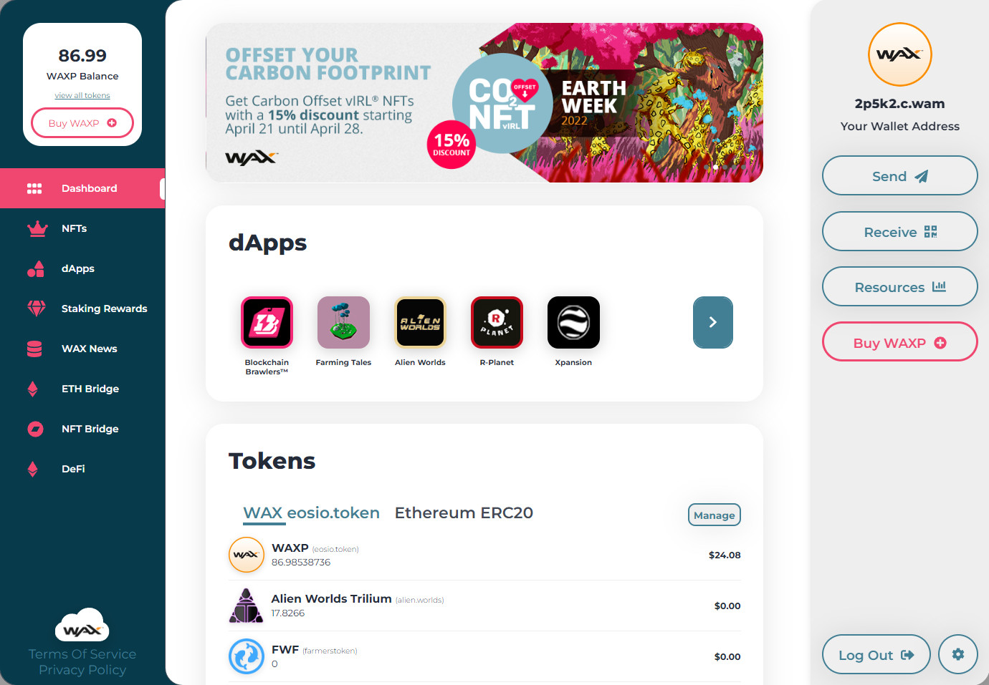Click the settings gear icon
Image resolution: width=989 pixels, height=685 pixels.
click(958, 654)
